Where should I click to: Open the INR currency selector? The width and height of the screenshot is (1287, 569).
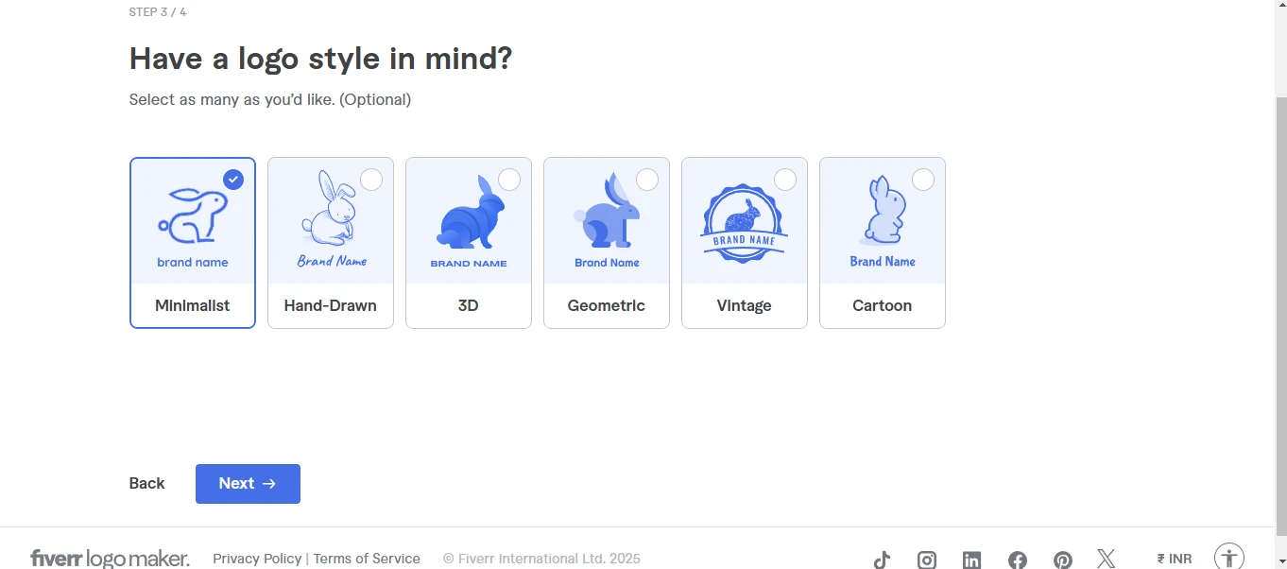pos(1175,559)
